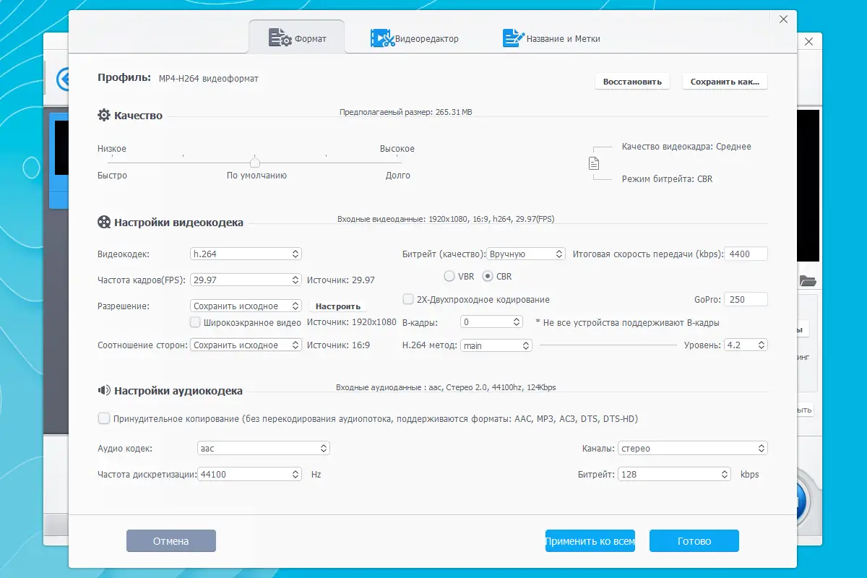Open the Частота дискретизации 44100 dropdown
867x578 pixels.
tap(250, 474)
